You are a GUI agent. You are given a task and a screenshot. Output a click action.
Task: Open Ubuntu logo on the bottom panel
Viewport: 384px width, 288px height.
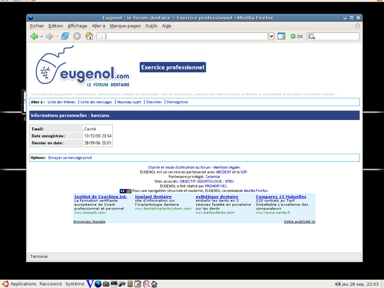click(5, 284)
